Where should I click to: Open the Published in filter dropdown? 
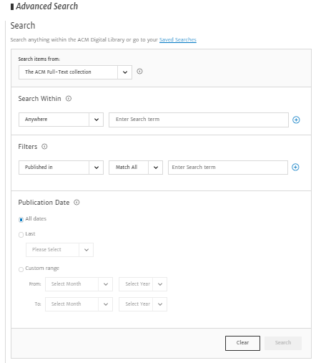61,168
